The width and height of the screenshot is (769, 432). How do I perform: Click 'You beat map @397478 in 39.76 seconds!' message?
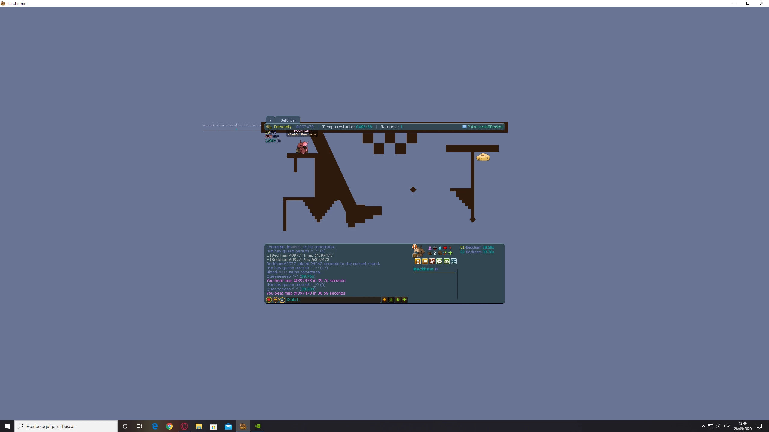[x=306, y=281]
